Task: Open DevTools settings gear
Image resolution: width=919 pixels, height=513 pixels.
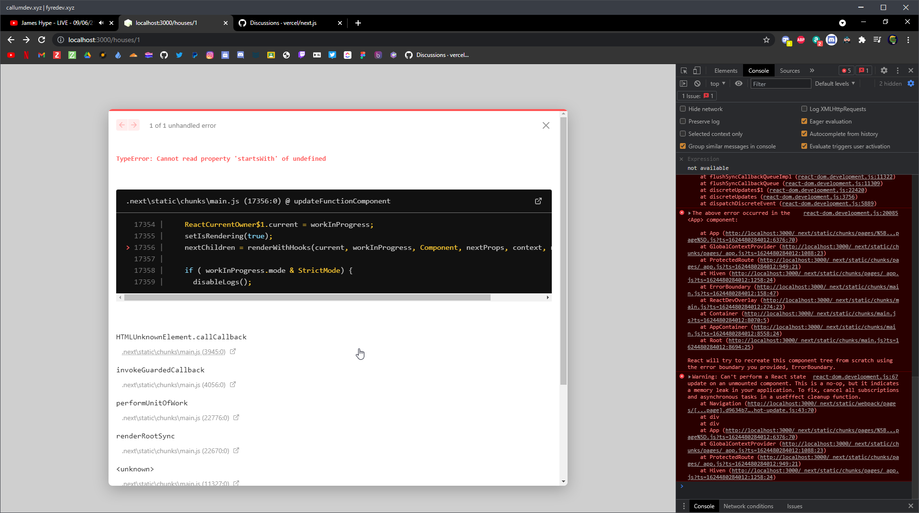Action: 884,70
